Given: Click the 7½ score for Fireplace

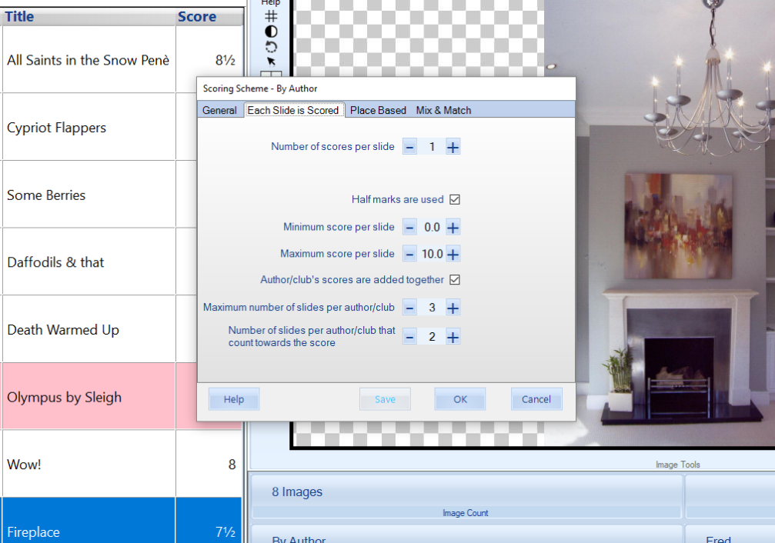Looking at the screenshot, I should pyautogui.click(x=225, y=531).
